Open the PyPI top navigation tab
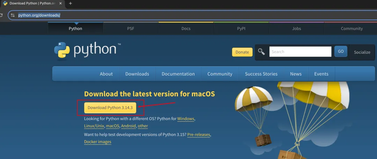This screenshot has height=159, width=377. (241, 28)
